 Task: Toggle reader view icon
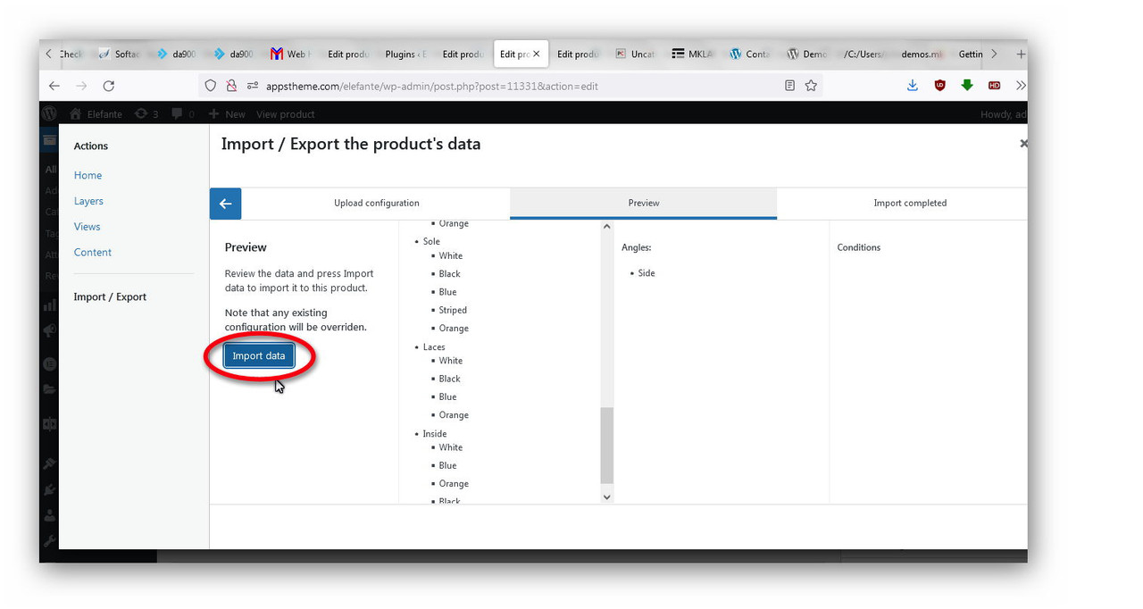(x=789, y=86)
